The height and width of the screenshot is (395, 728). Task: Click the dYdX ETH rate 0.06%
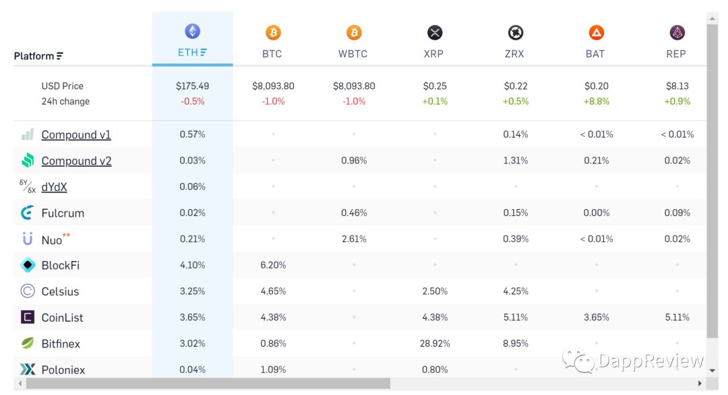(x=192, y=186)
